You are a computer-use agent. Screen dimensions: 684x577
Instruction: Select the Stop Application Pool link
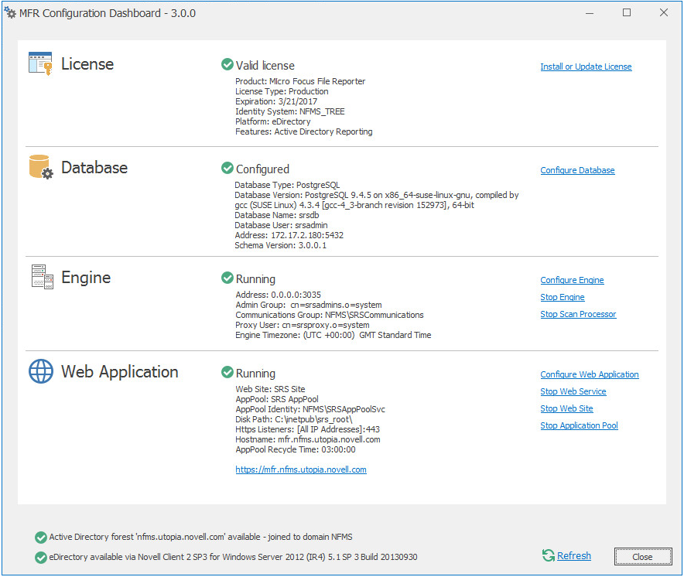tap(579, 425)
